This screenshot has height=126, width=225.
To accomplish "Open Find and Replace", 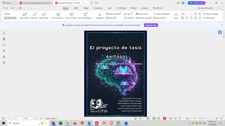I will (x=161, y=14).
